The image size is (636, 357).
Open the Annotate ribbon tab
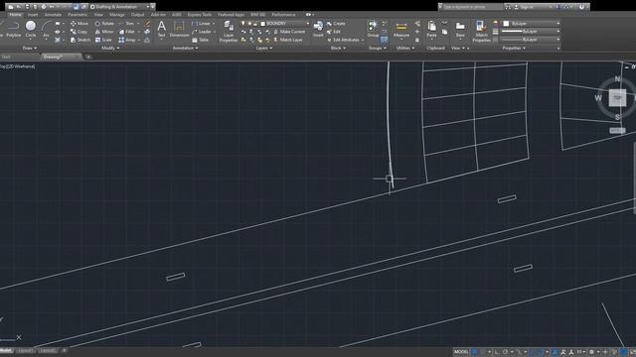[x=53, y=15]
